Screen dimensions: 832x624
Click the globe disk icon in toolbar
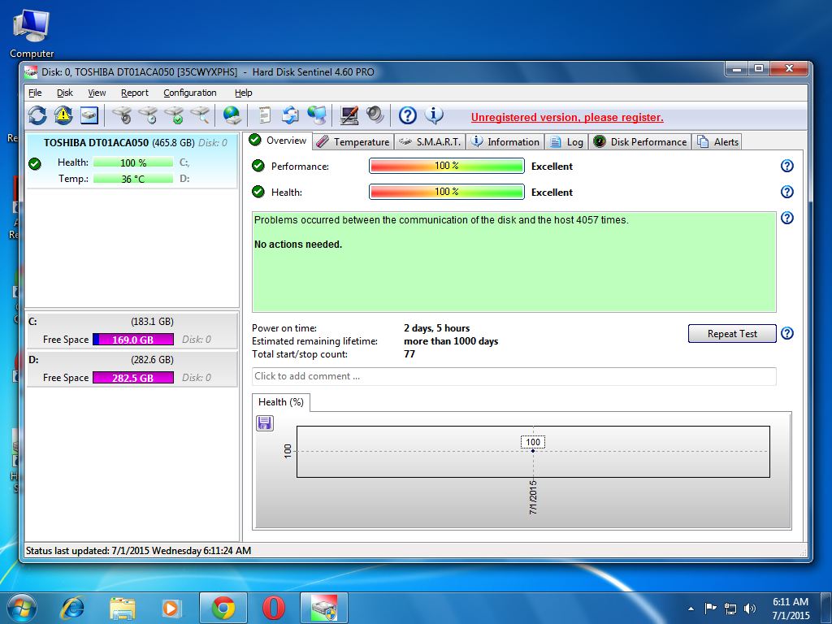pos(232,115)
